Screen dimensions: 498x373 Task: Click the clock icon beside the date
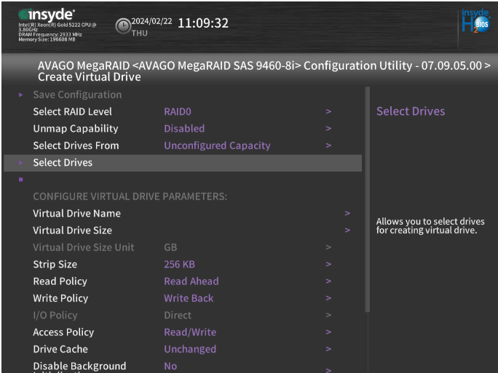(123, 26)
